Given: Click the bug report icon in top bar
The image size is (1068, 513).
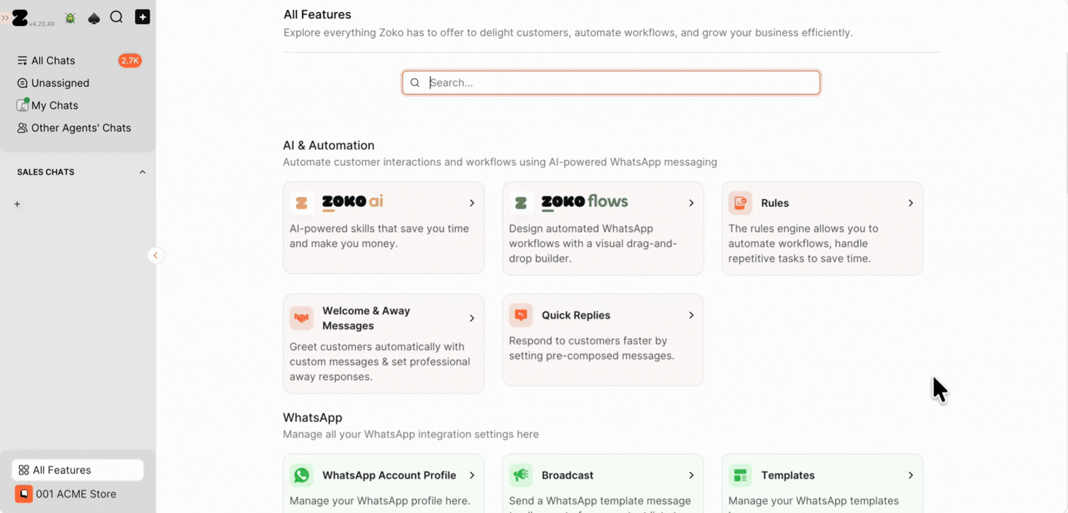Looking at the screenshot, I should (70, 18).
